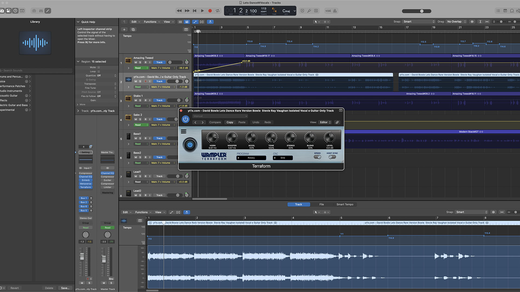Image resolution: width=520 pixels, height=292 pixels.
Task: Open the tracks area View menu
Action: [168, 22]
